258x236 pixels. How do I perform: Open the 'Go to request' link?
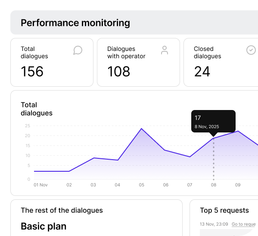(x=244, y=224)
